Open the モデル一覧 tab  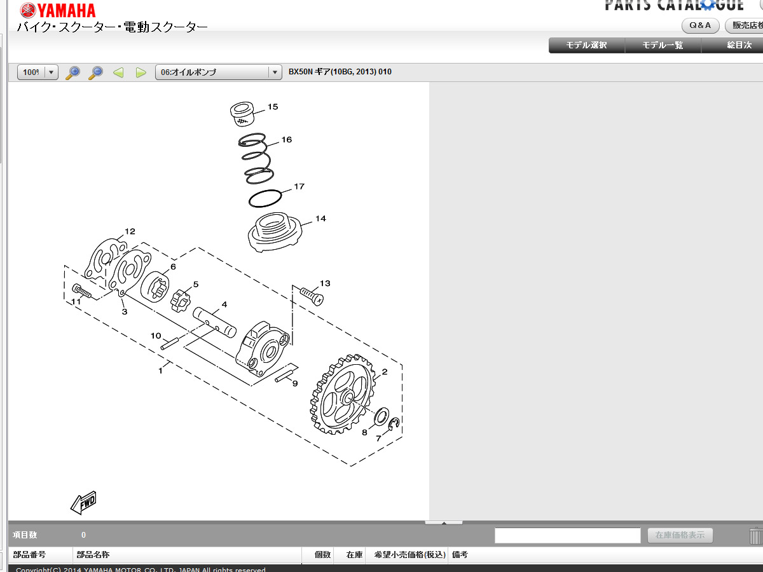pos(663,45)
